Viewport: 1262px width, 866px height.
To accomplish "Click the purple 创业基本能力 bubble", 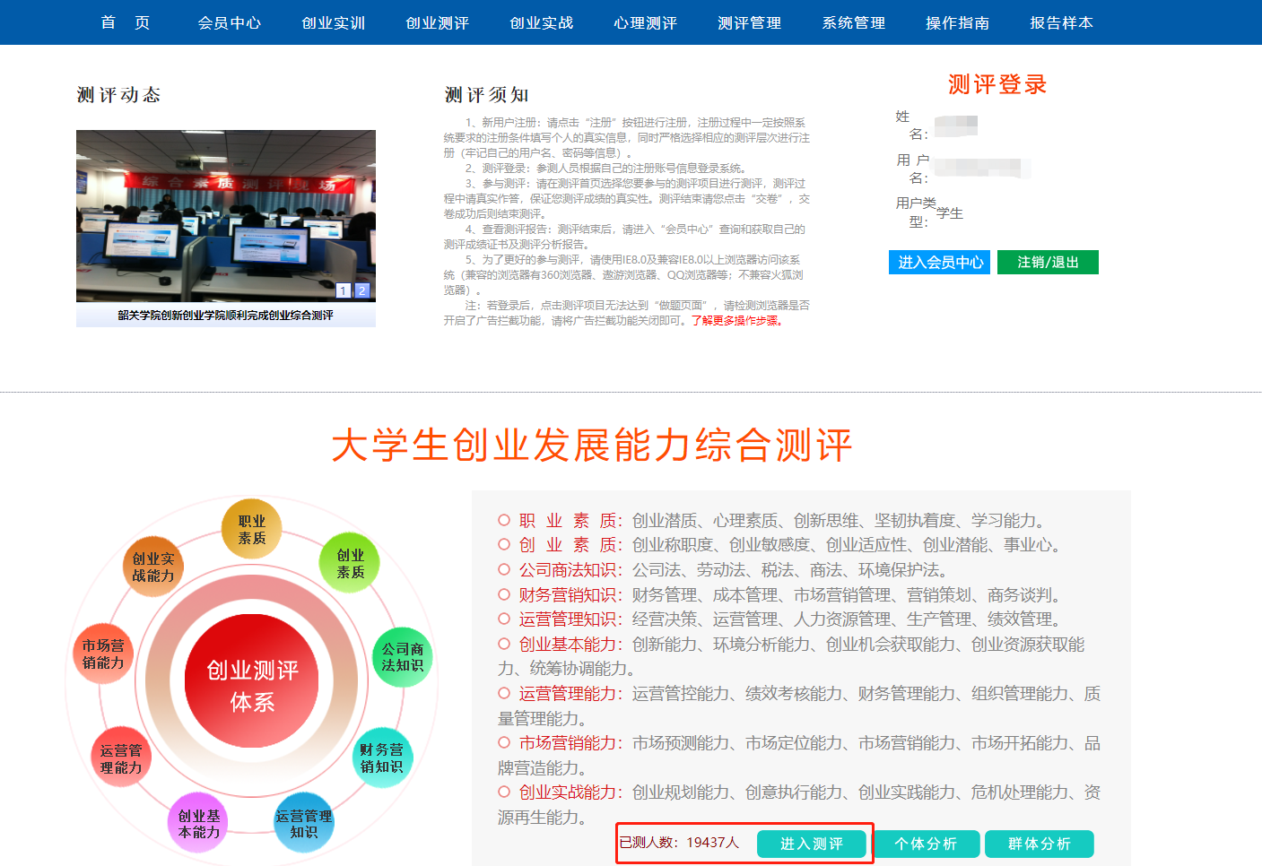I will click(198, 823).
